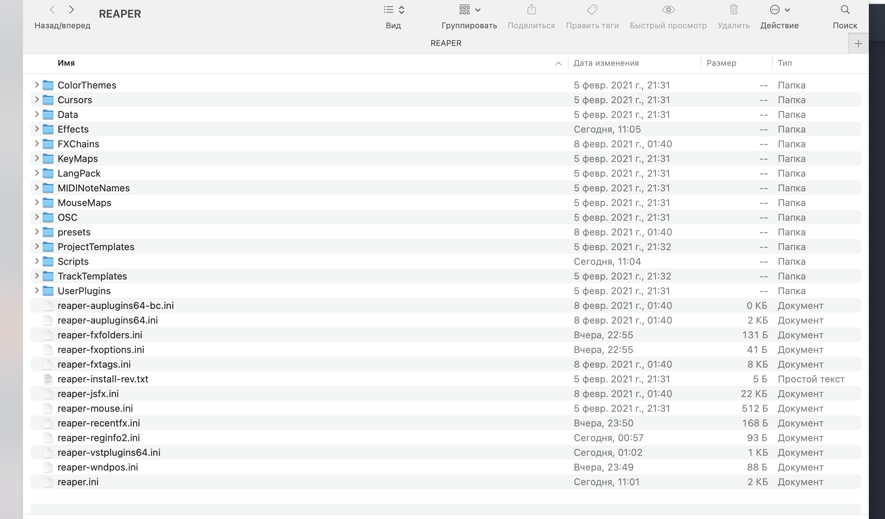This screenshot has height=519, width=885.
Task: Expand the Scripts folder disclosure arrow
Action: tap(37, 261)
